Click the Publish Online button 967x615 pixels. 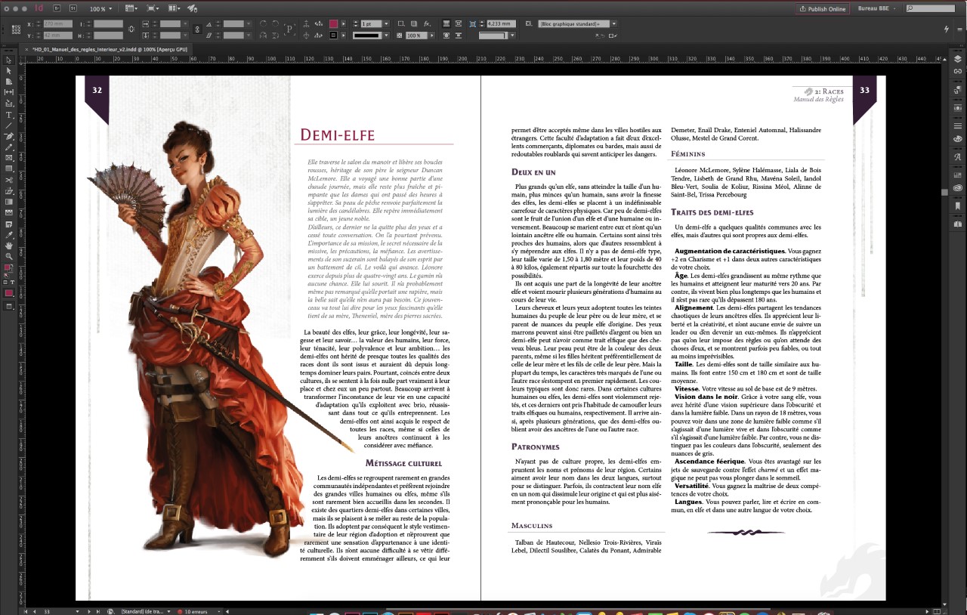click(x=823, y=8)
